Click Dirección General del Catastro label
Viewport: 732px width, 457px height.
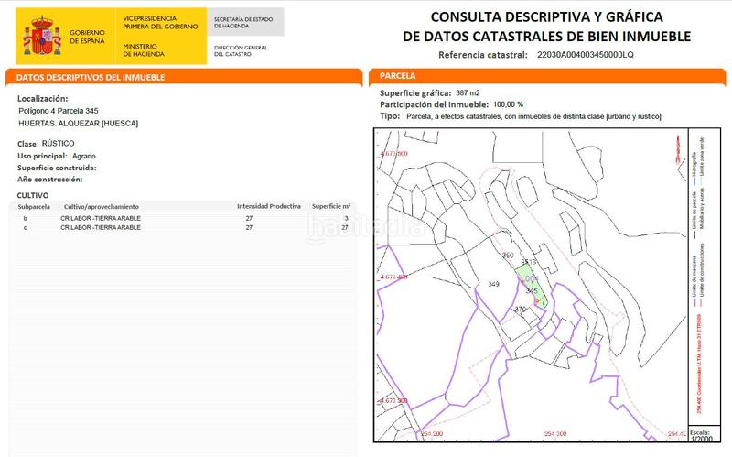(x=242, y=49)
